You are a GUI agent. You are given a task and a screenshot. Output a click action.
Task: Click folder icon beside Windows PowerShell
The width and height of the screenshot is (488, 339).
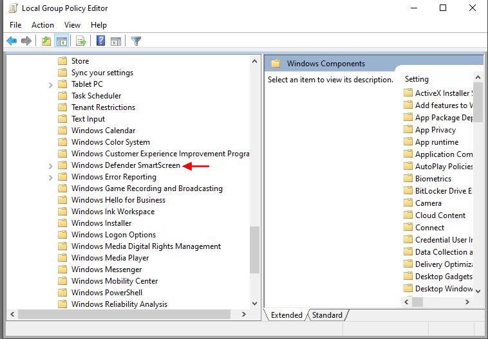[62, 292]
